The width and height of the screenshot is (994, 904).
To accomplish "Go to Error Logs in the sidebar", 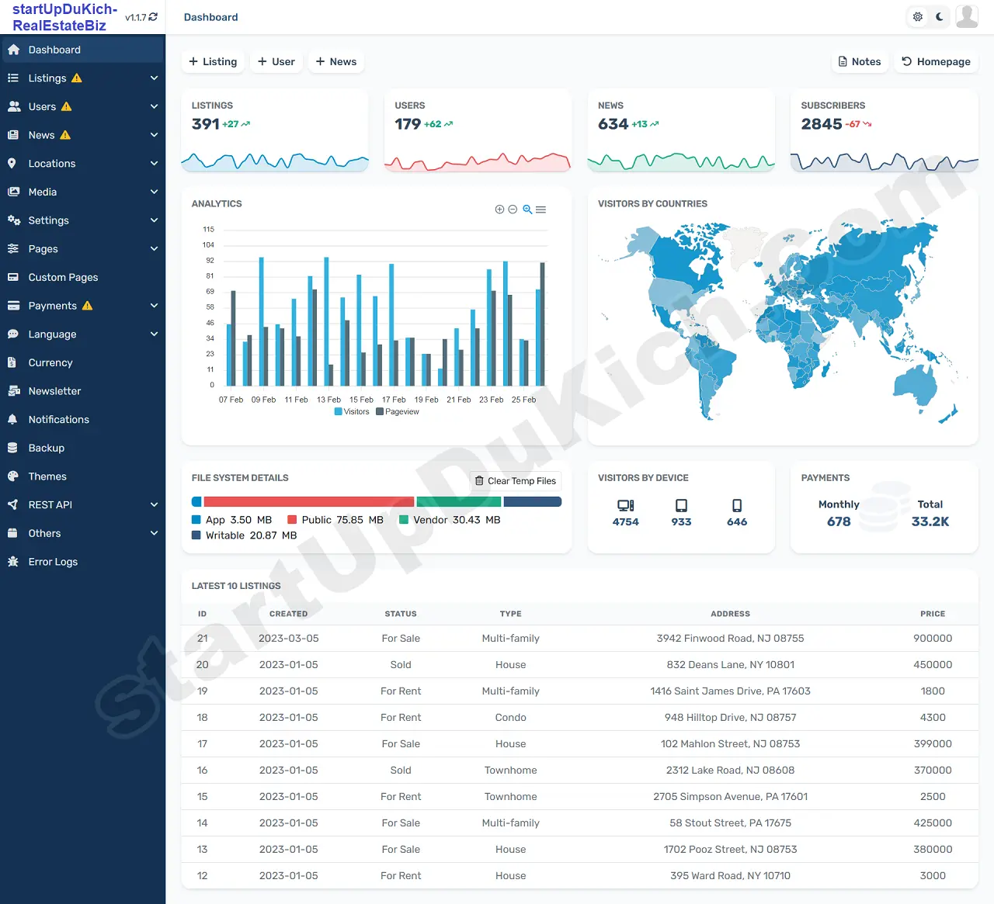I will (53, 562).
